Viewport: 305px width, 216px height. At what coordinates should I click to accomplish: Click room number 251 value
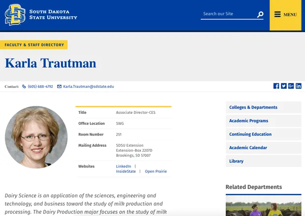(119, 135)
